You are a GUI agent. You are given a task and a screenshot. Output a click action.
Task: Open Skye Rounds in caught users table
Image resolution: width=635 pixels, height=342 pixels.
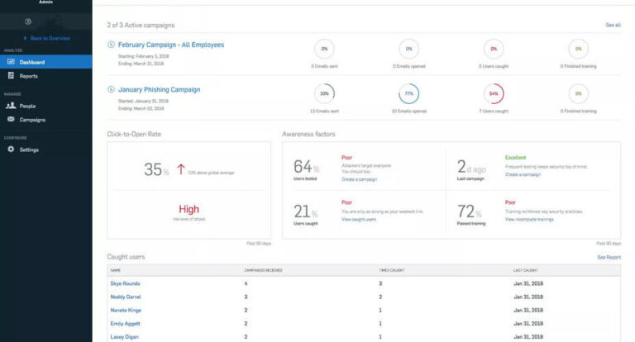126,283
